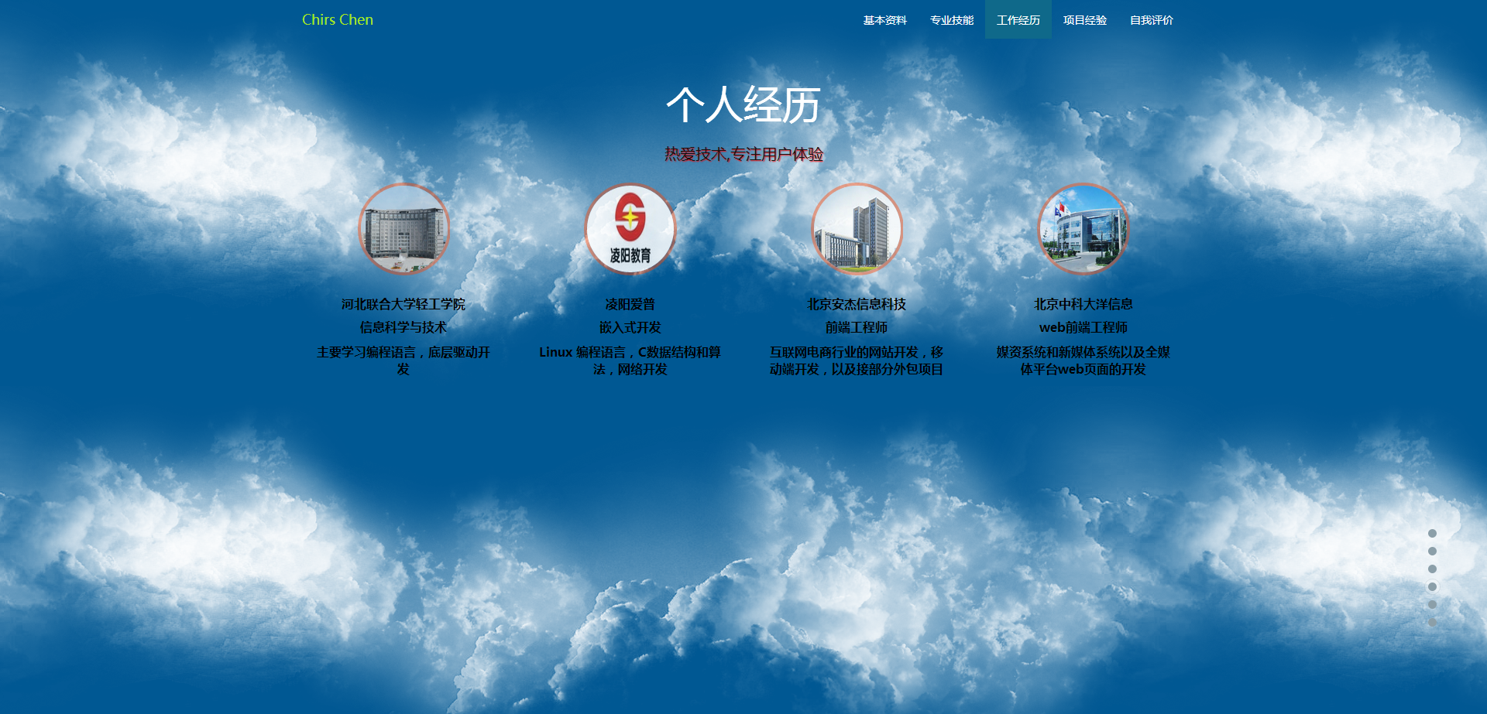Click the web前端工程师 label

[1083, 328]
